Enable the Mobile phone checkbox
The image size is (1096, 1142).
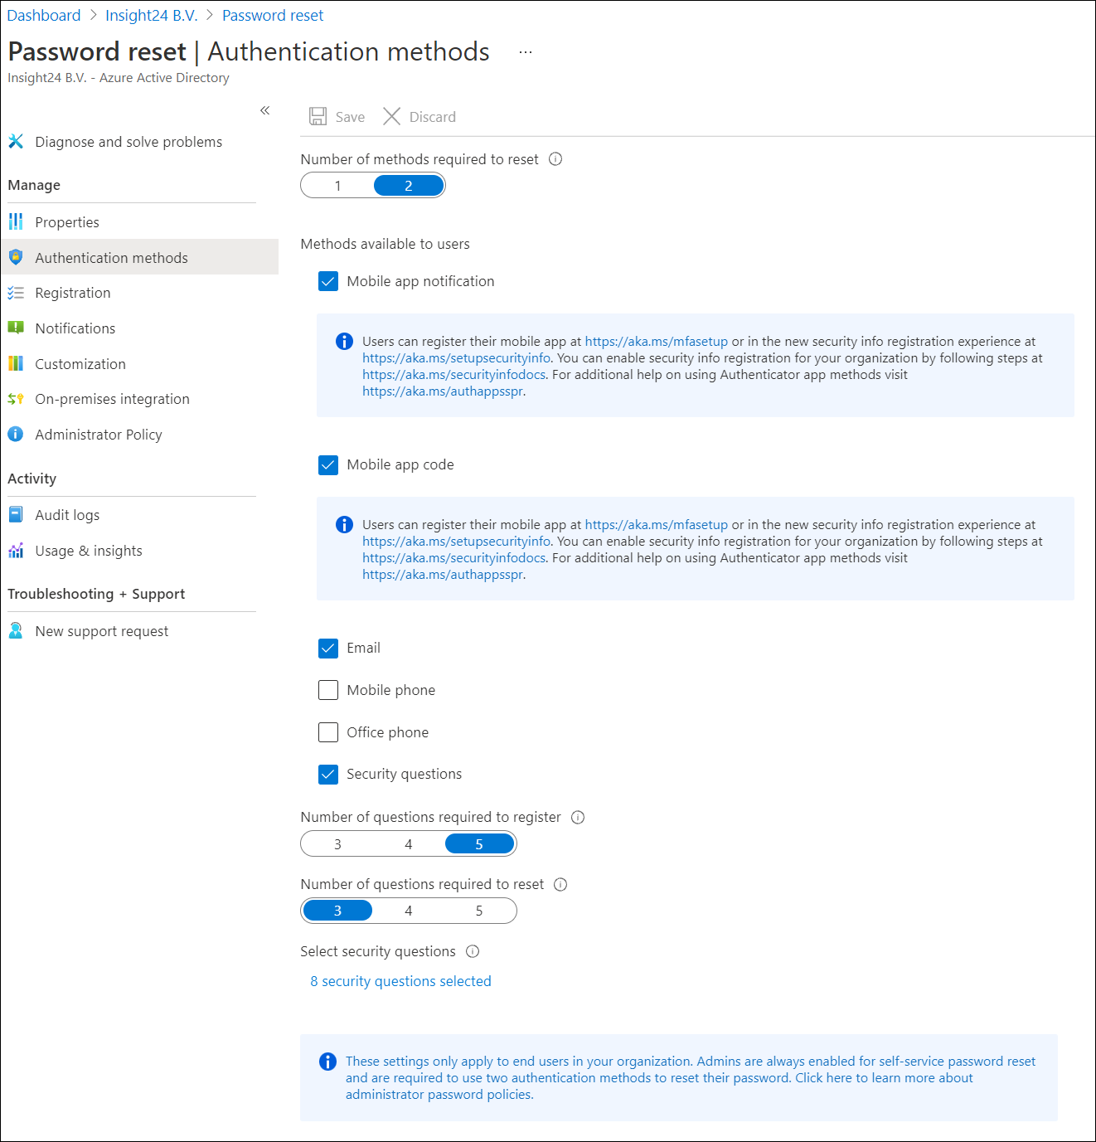pyautogui.click(x=328, y=690)
